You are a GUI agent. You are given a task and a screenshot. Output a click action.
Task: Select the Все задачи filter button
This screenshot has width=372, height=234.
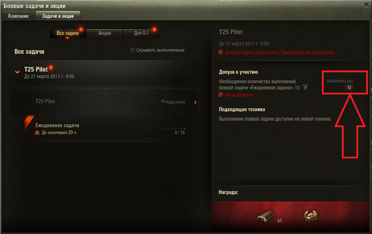click(x=68, y=33)
